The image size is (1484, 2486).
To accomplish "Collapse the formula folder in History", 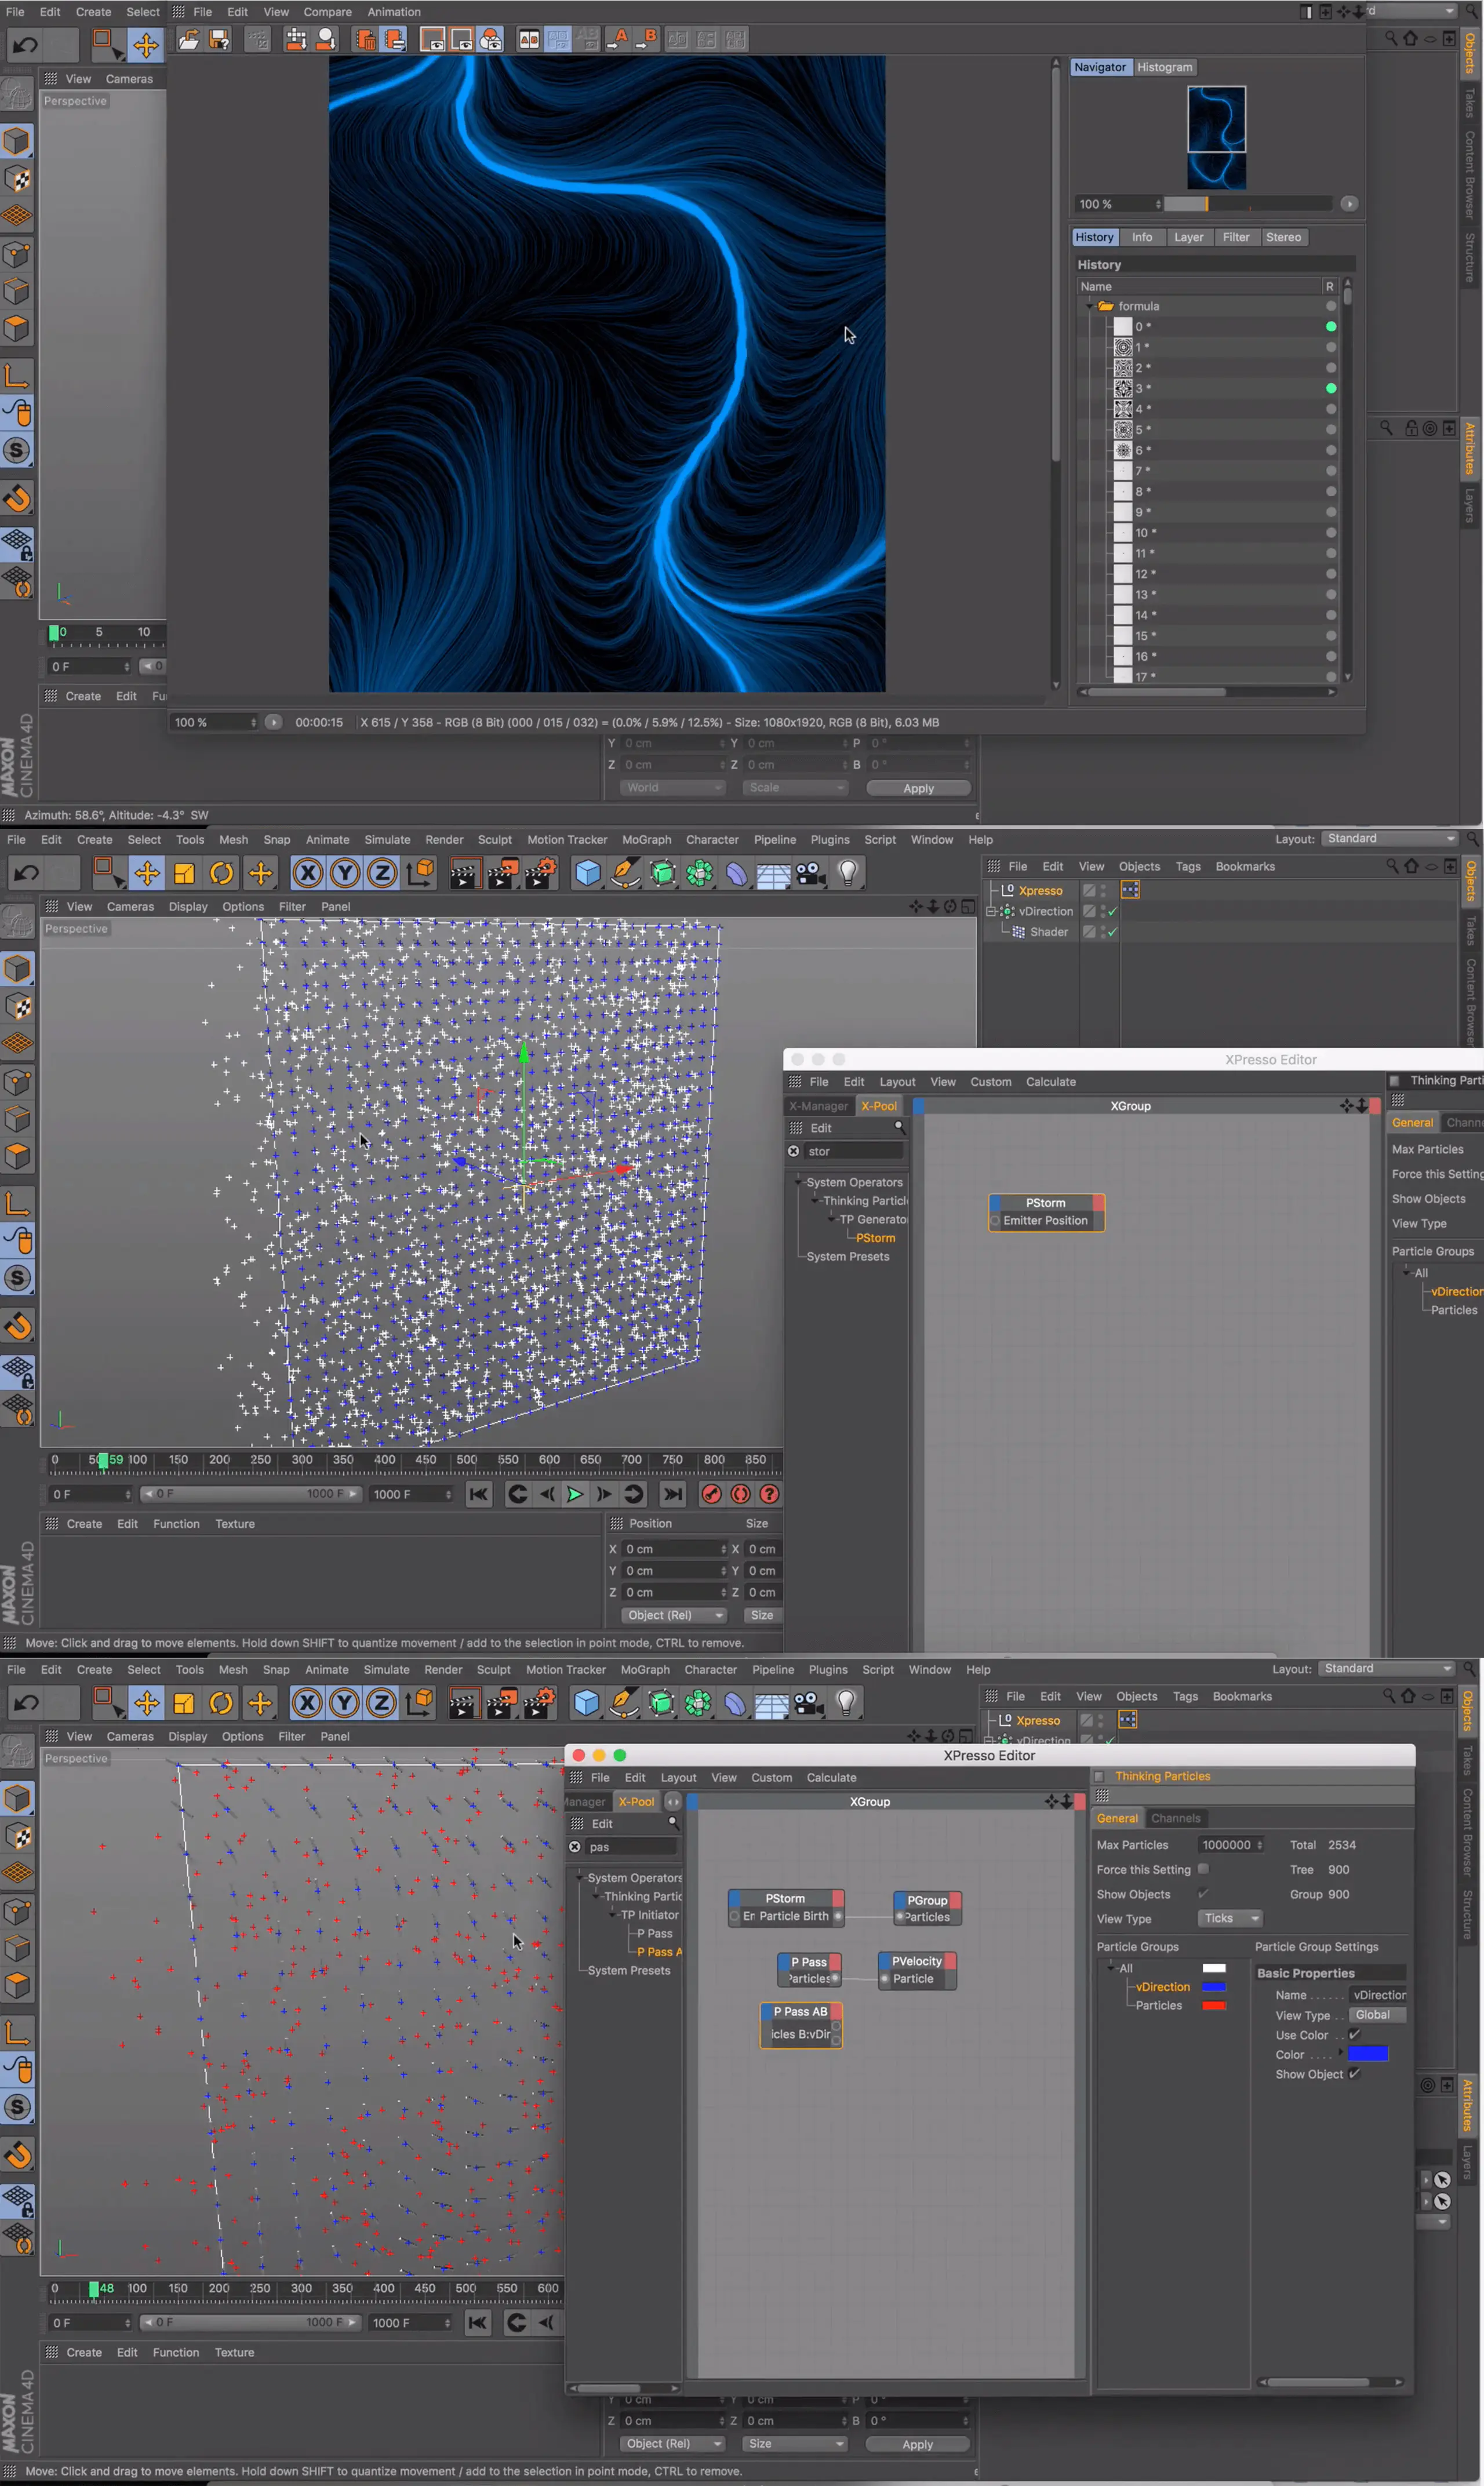I will tap(1090, 307).
